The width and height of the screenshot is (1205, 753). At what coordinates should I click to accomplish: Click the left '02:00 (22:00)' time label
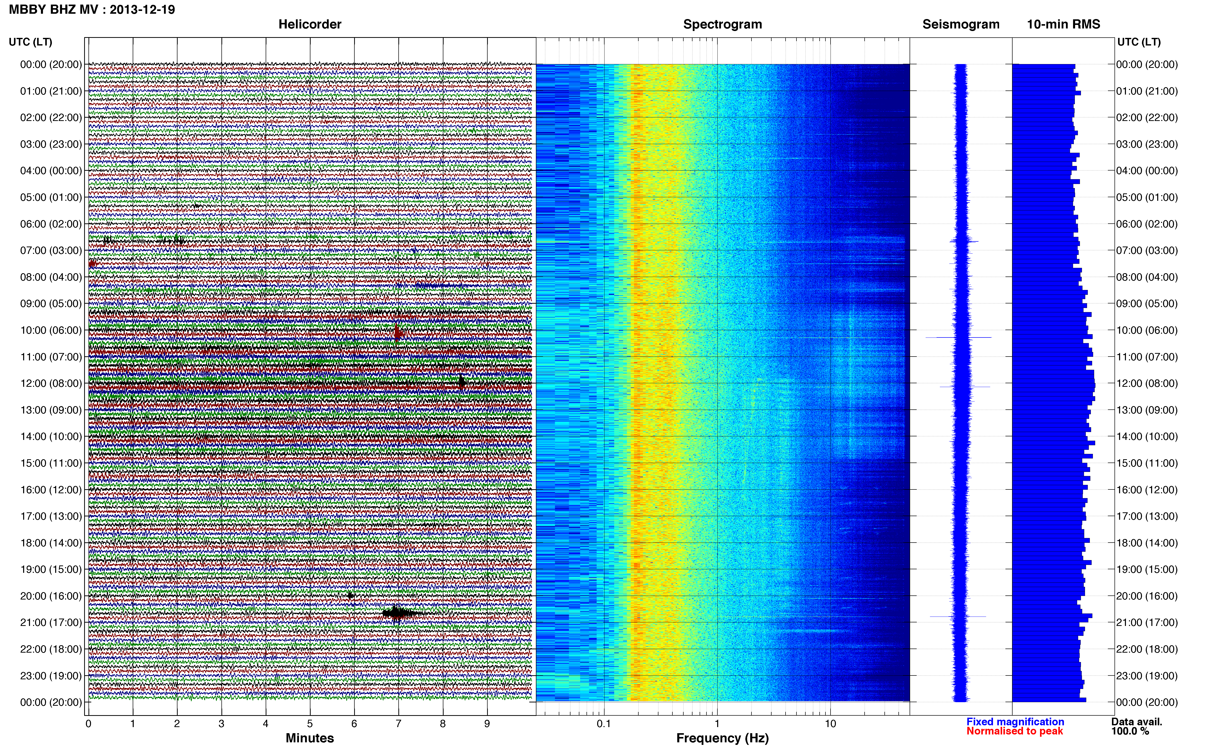coord(51,117)
